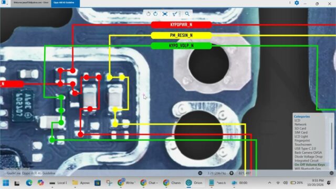Select Fingerprint category
Viewport: 336px width, 189px height.
click(302, 141)
